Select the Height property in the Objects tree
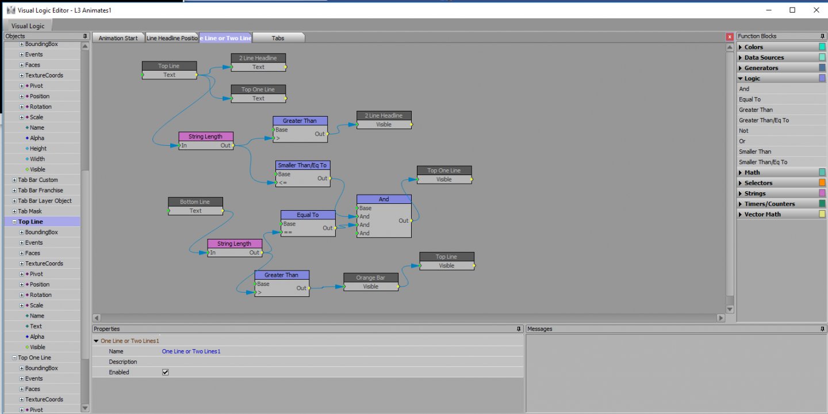 pyautogui.click(x=38, y=149)
